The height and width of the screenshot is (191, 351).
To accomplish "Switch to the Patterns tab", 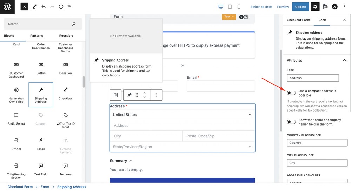I will [37, 36].
